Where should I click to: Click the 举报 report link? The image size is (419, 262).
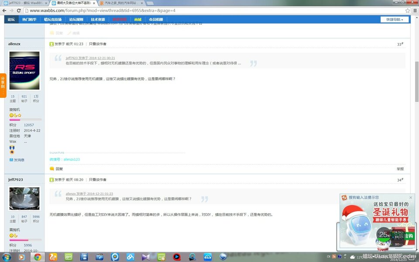[x=400, y=169]
